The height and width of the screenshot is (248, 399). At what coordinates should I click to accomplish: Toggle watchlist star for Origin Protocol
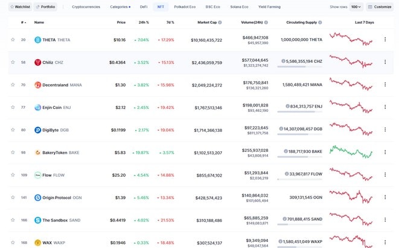(13, 198)
